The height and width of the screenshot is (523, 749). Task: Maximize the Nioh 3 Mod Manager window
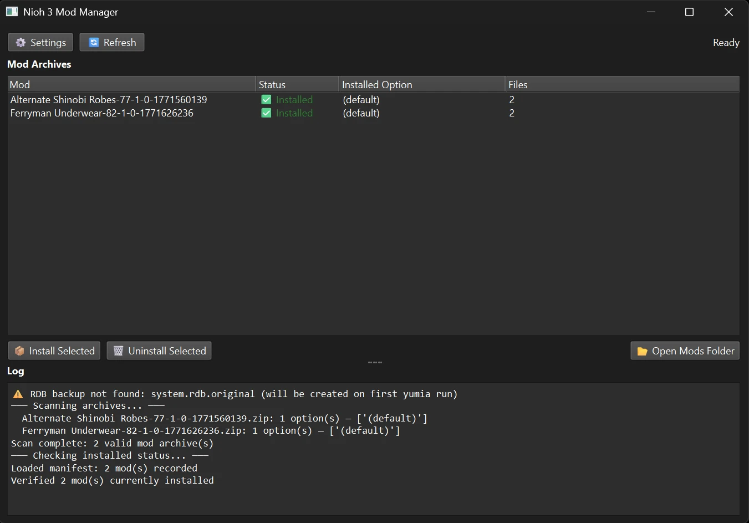coord(690,12)
